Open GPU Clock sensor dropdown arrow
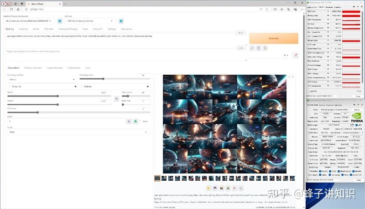 pyautogui.click(x=328, y=11)
